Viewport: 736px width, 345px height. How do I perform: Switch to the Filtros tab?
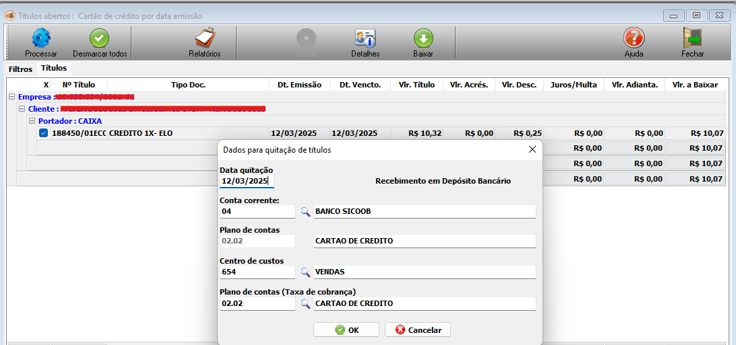tap(20, 69)
